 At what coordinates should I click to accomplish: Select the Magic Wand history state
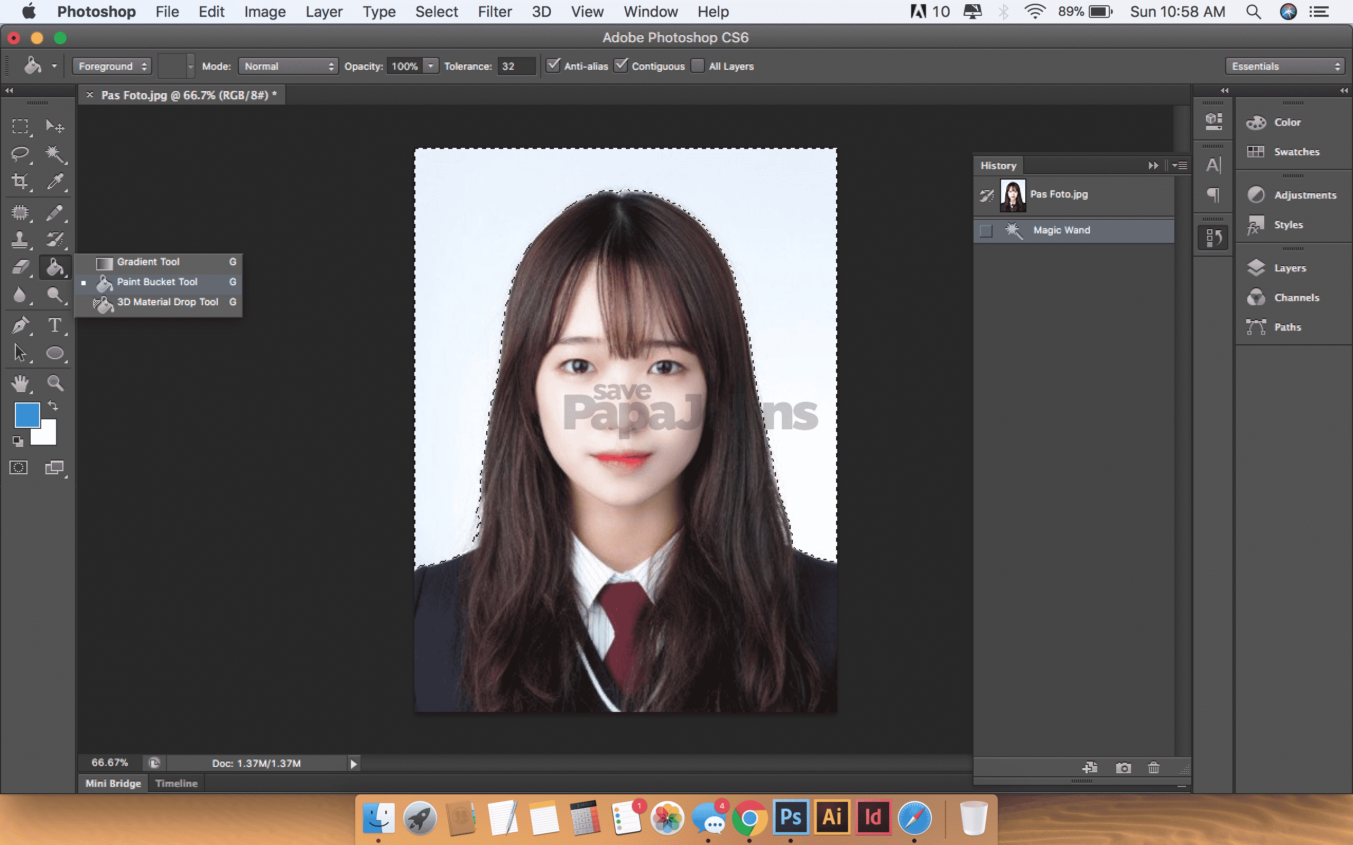(1073, 231)
